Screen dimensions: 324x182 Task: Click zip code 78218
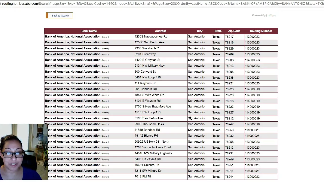229,101
